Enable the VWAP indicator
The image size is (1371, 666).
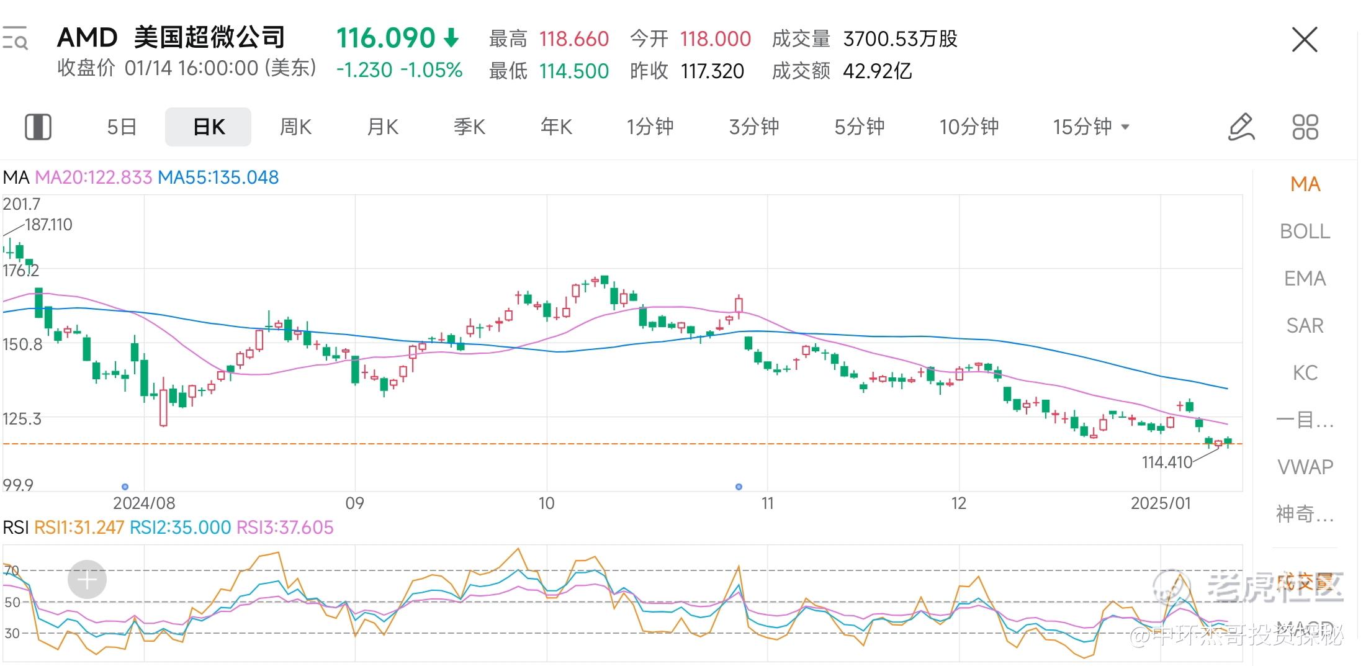click(1305, 467)
